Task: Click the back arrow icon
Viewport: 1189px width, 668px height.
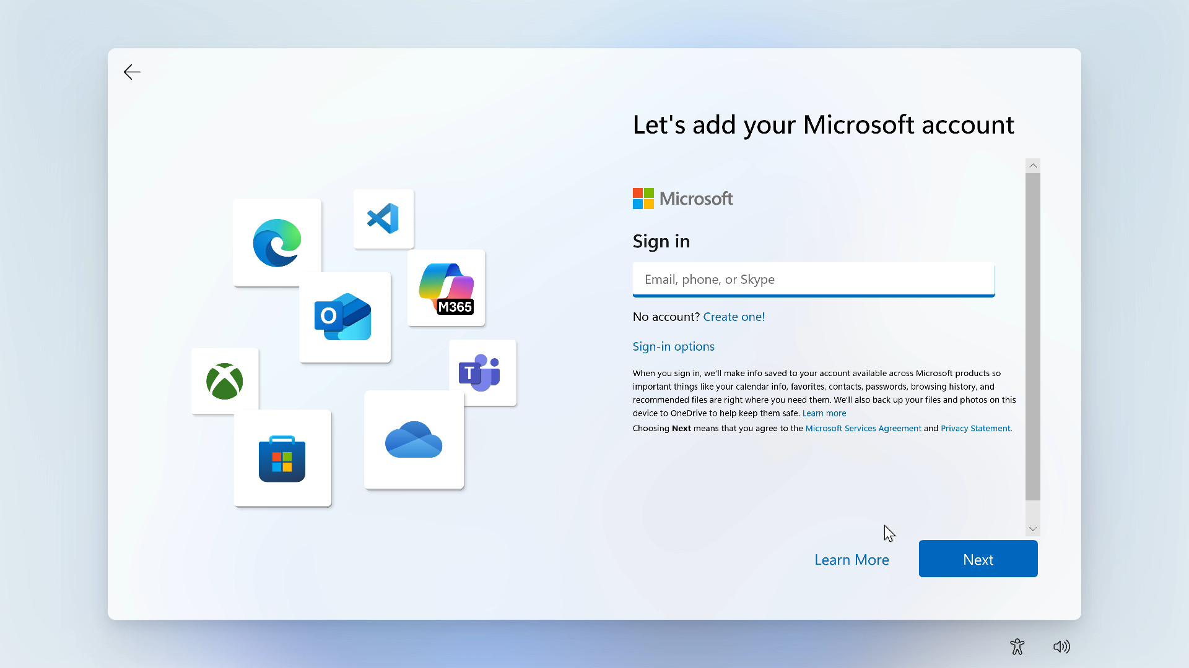Action: (x=132, y=72)
